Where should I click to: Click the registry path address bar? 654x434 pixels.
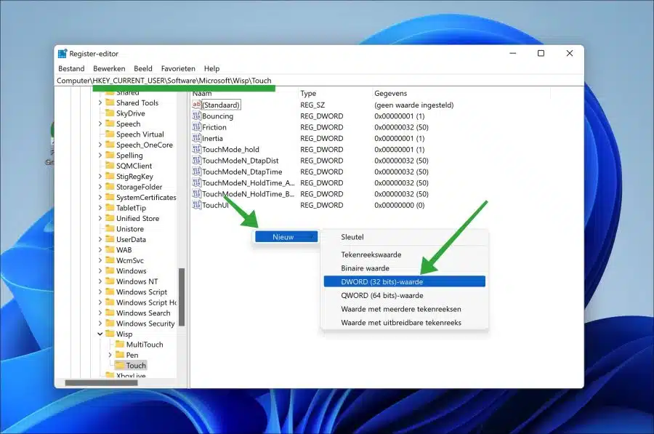click(319, 81)
